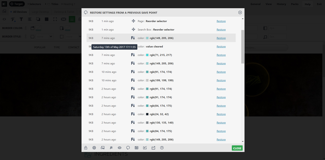Select the green Border property group icon
Screen dimensions: 325x160
coord(72,19)
